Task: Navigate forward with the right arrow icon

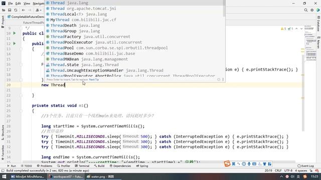Action: tap(30, 10)
